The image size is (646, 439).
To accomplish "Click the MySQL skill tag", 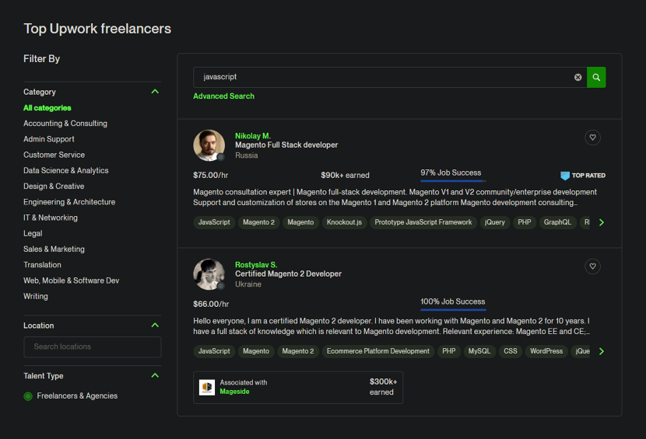I will (x=479, y=351).
